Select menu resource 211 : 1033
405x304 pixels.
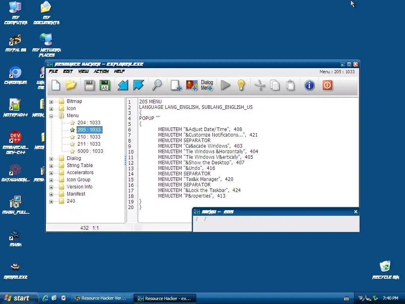pos(89,144)
